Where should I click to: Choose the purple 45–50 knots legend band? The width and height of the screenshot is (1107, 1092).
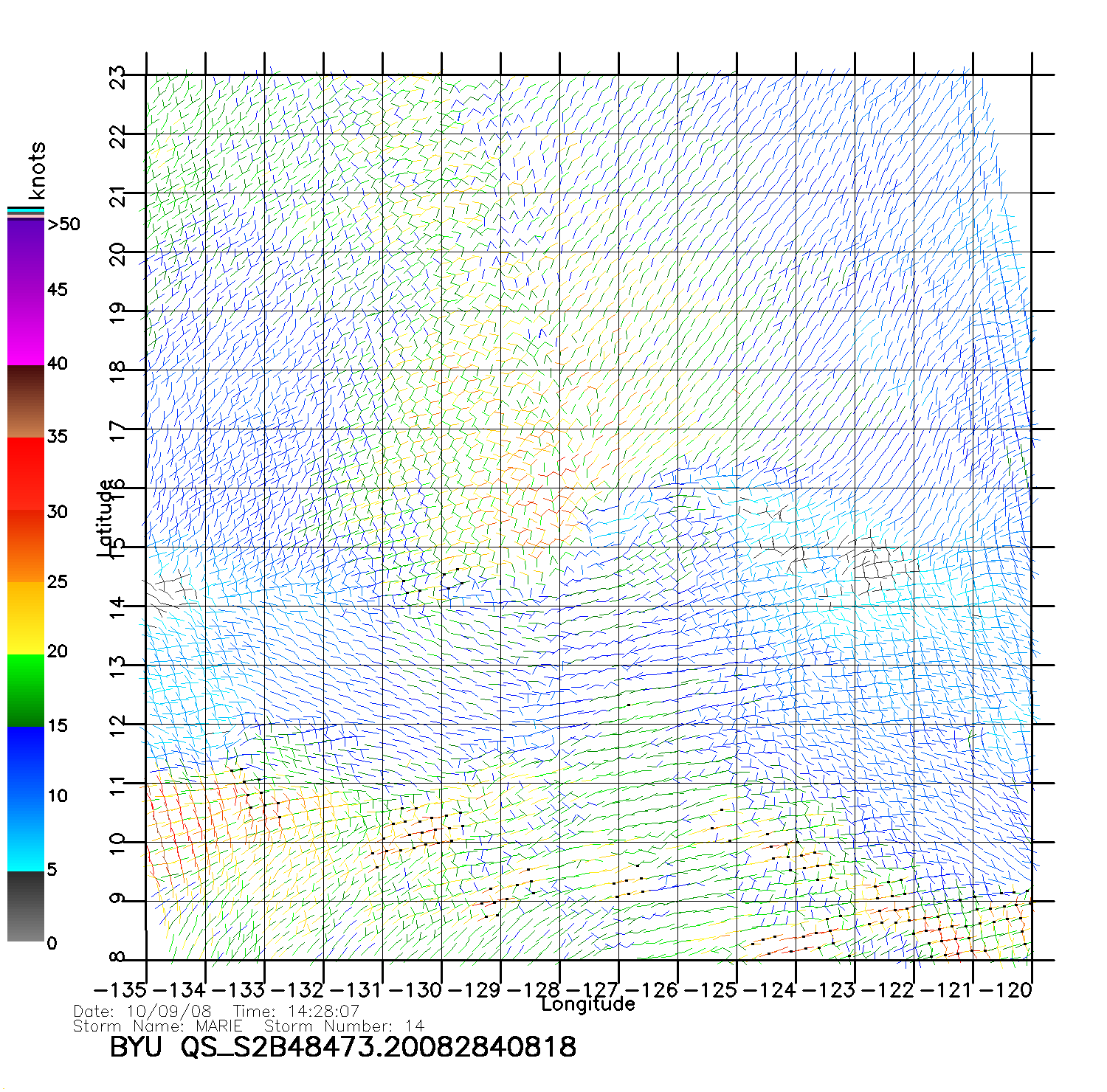[x=25, y=256]
